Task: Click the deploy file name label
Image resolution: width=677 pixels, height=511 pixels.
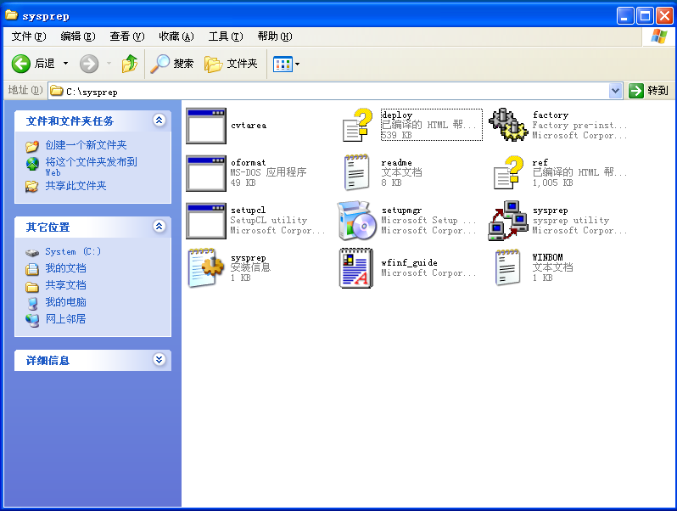Action: point(397,115)
